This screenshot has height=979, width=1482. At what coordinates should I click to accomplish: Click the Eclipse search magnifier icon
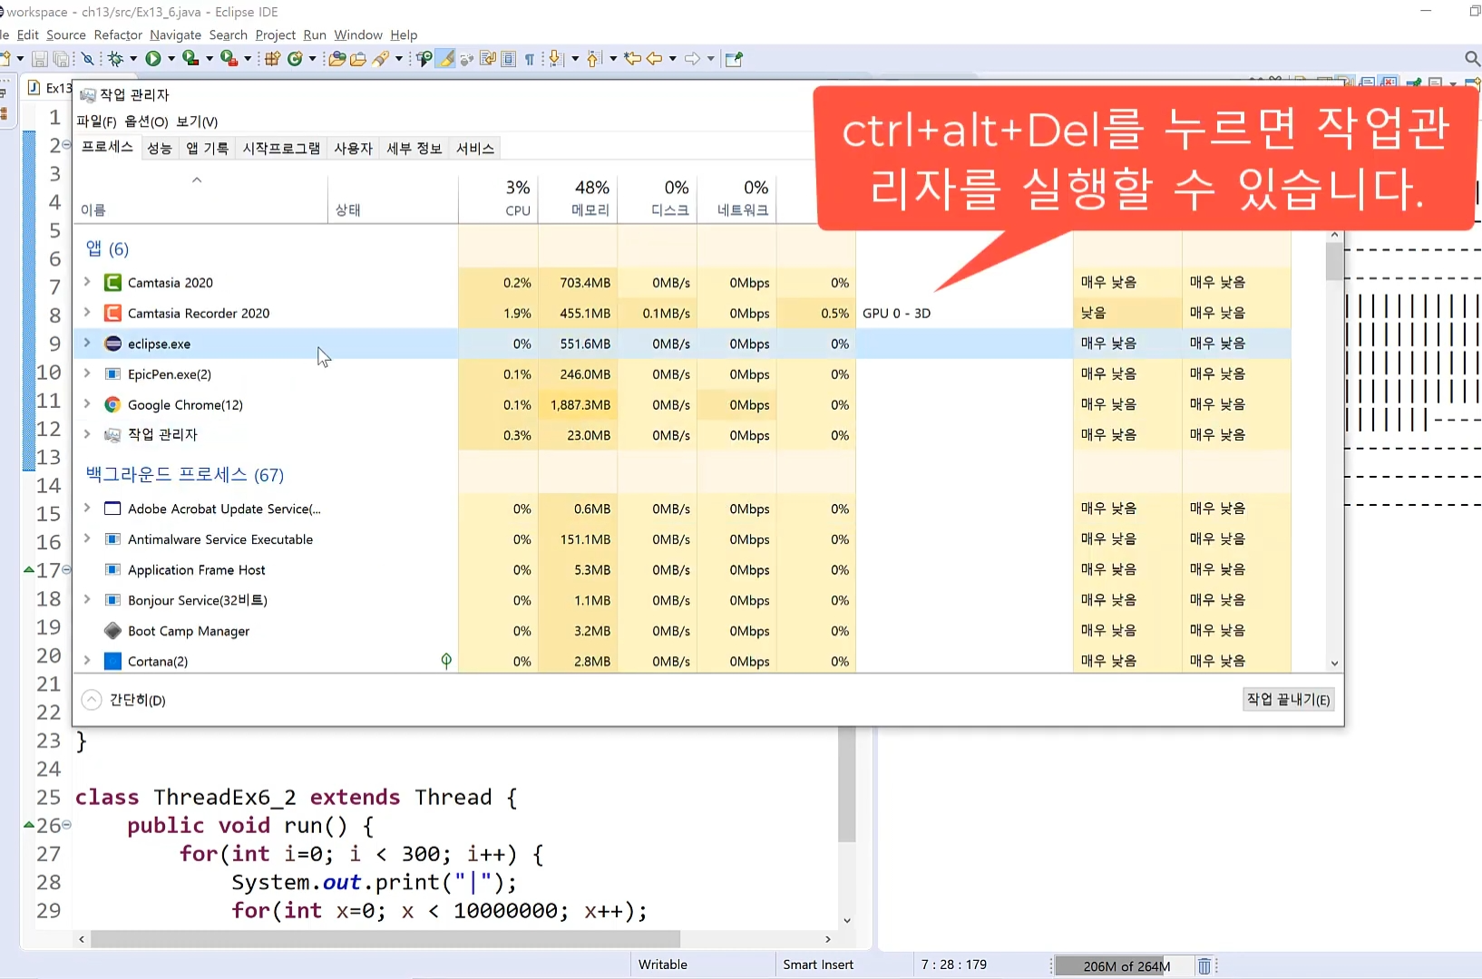[1472, 59]
